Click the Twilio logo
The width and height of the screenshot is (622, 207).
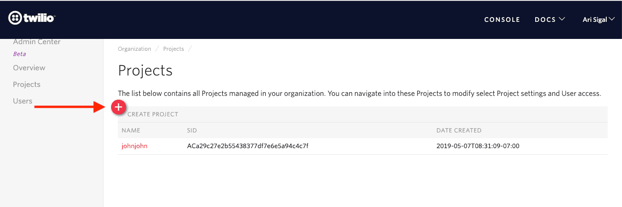[x=32, y=19]
